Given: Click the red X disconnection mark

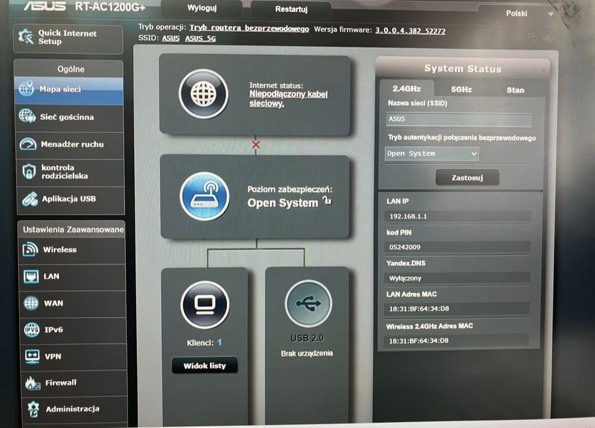Looking at the screenshot, I should 256,145.
